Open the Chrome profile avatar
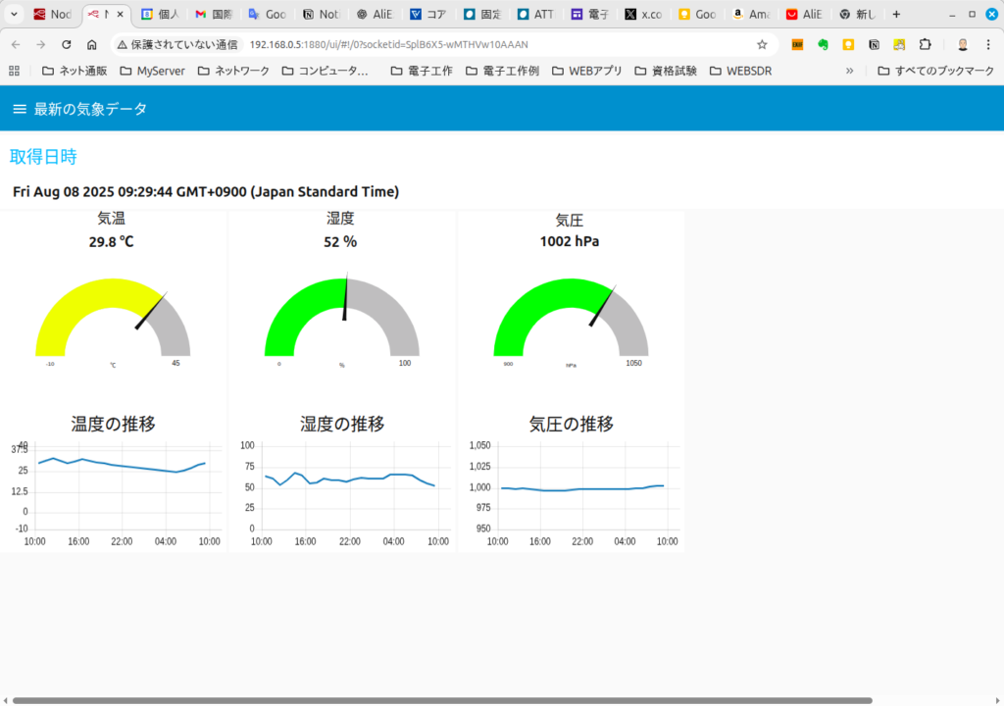Viewport: 1004px width, 706px height. coord(963,44)
